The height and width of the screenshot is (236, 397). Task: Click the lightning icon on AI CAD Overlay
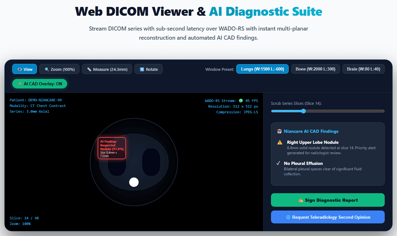point(20,84)
